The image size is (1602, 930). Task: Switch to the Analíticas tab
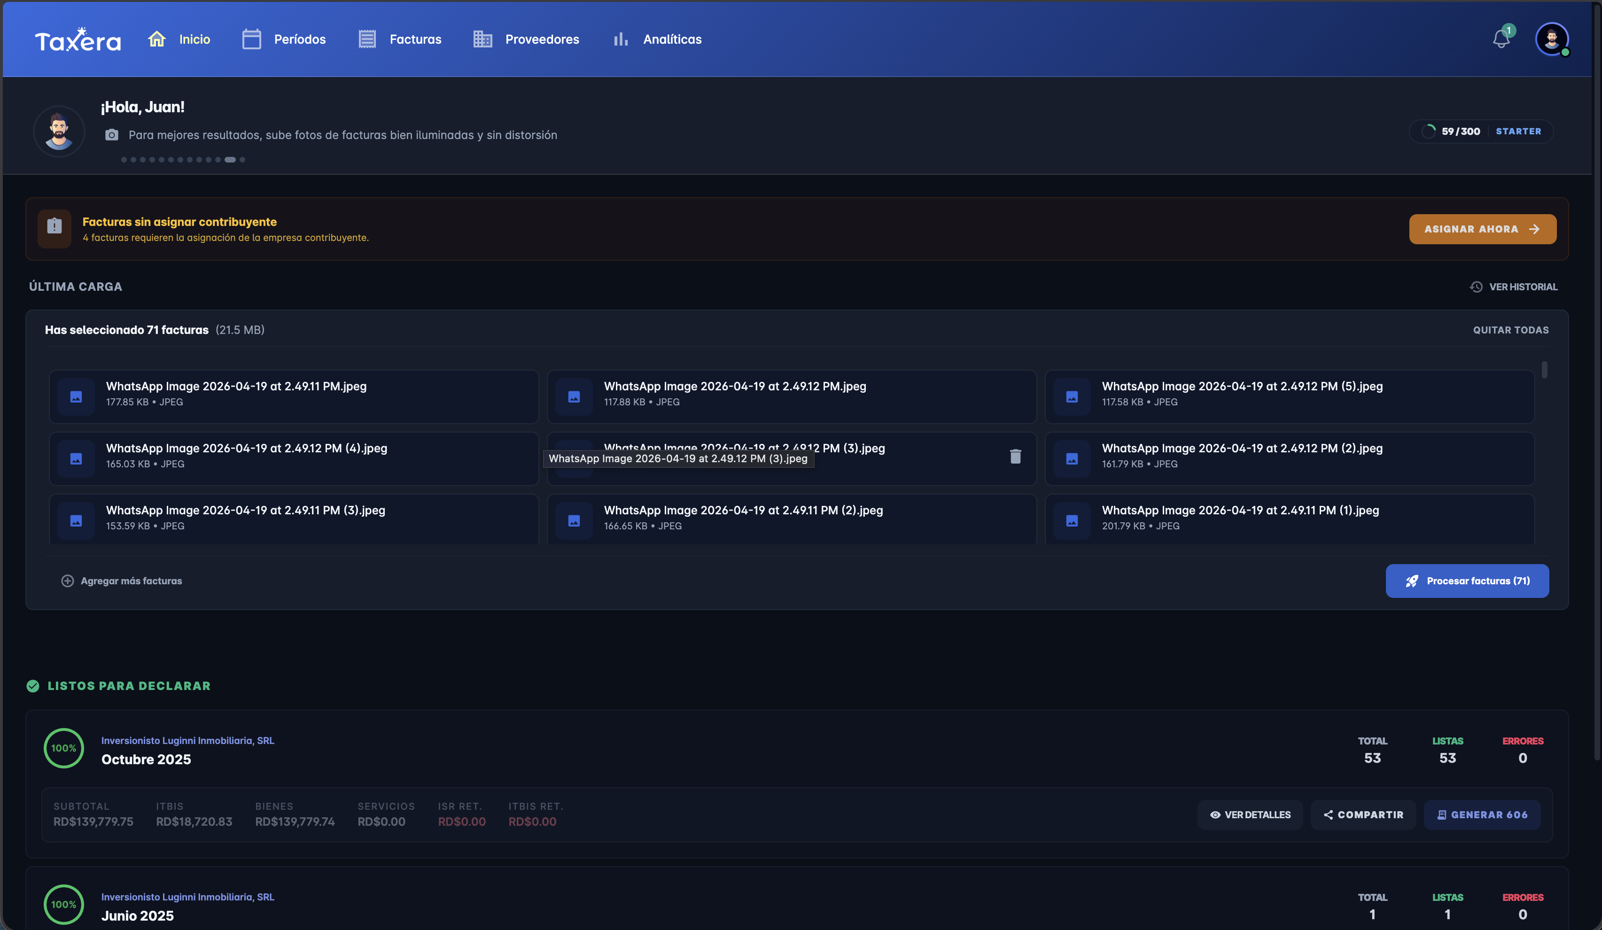tap(657, 39)
